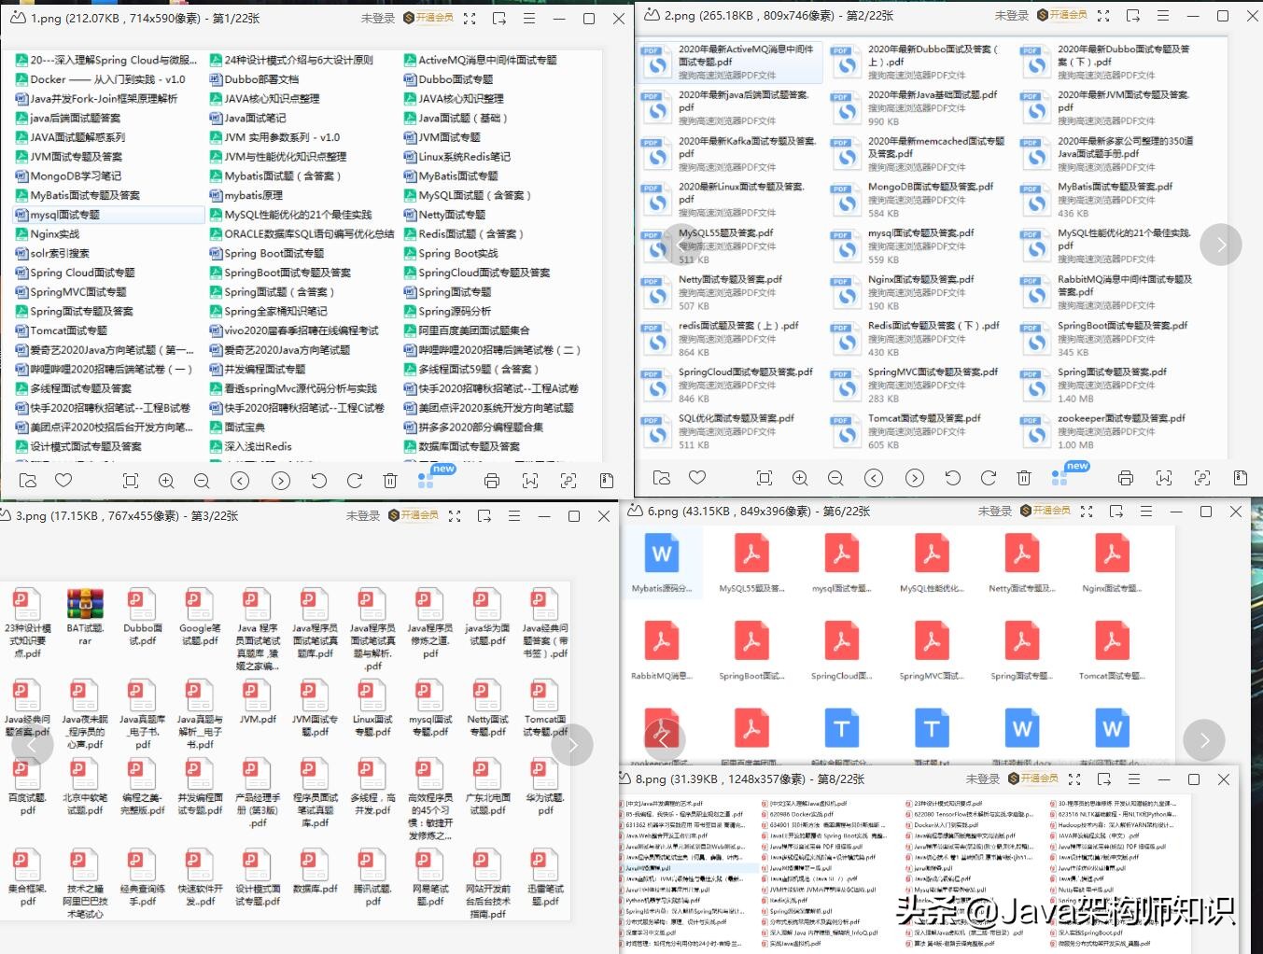
Task: Delete trash icon in 1.png window
Action: pyautogui.click(x=390, y=481)
